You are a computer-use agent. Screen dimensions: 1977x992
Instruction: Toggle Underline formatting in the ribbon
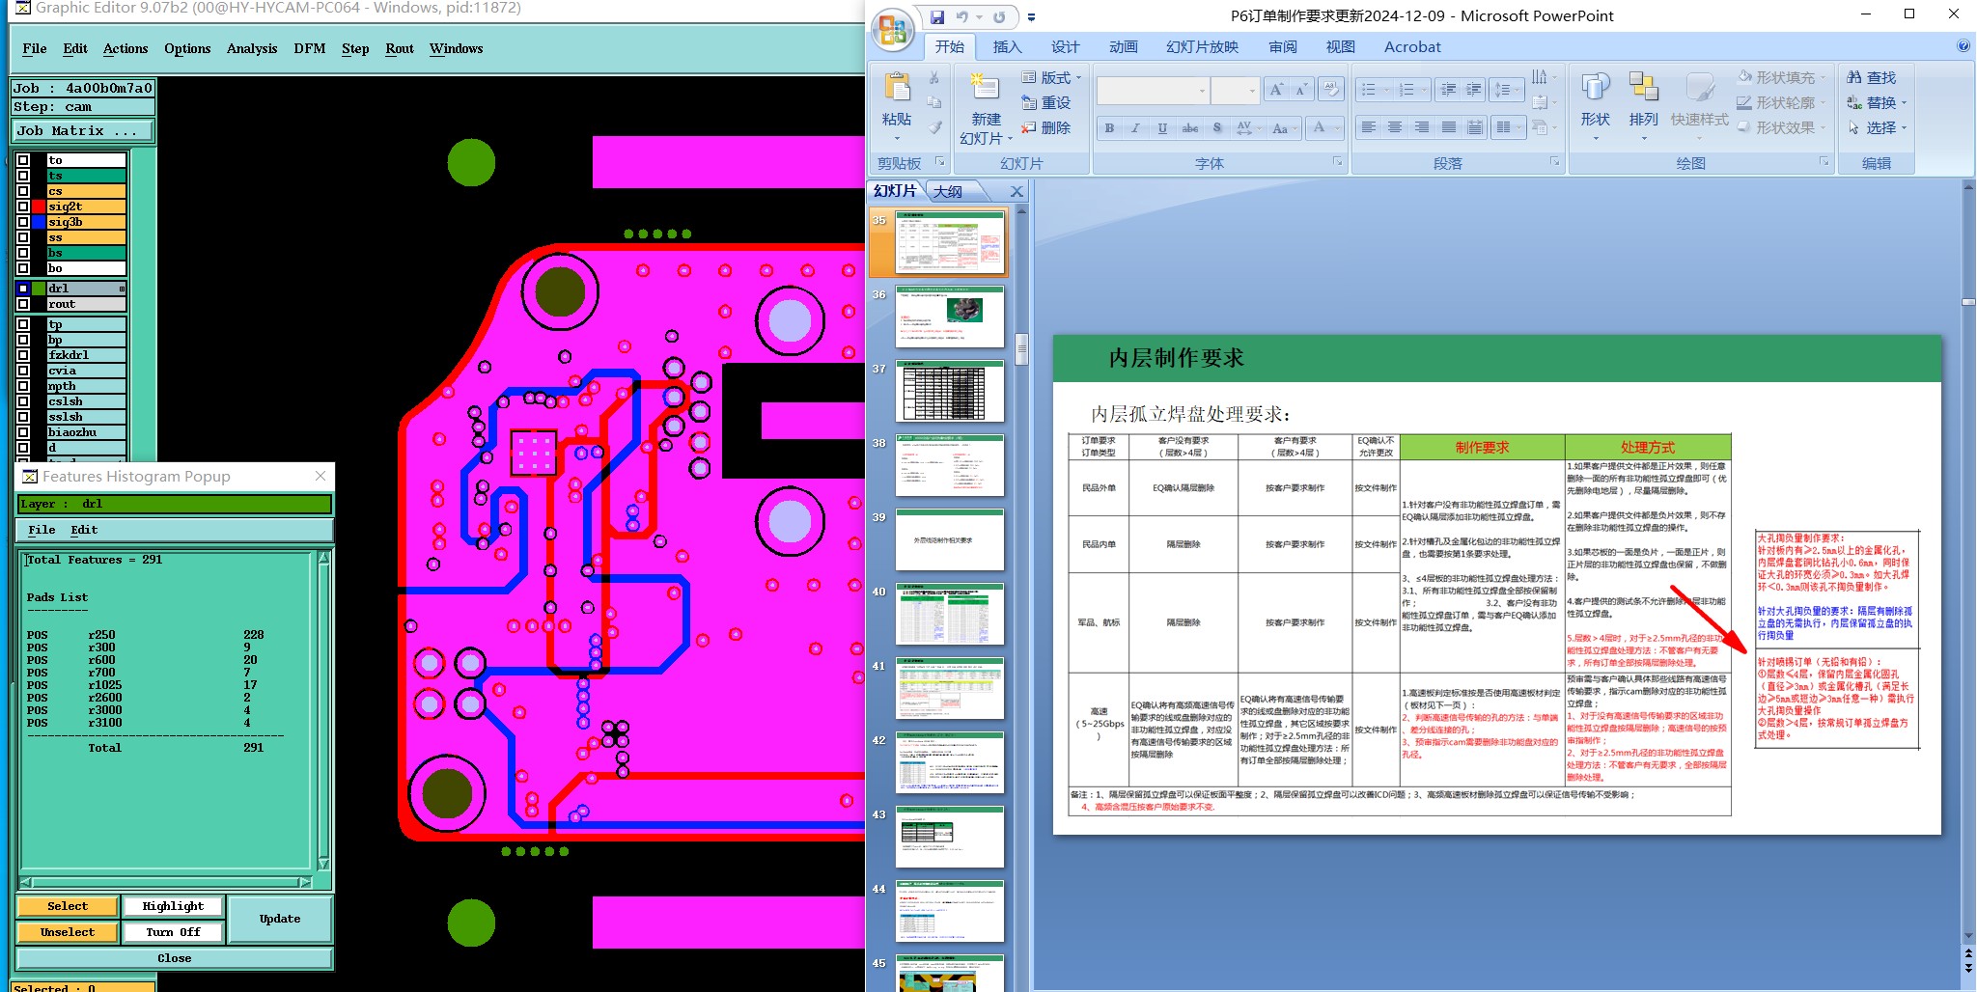click(1162, 127)
